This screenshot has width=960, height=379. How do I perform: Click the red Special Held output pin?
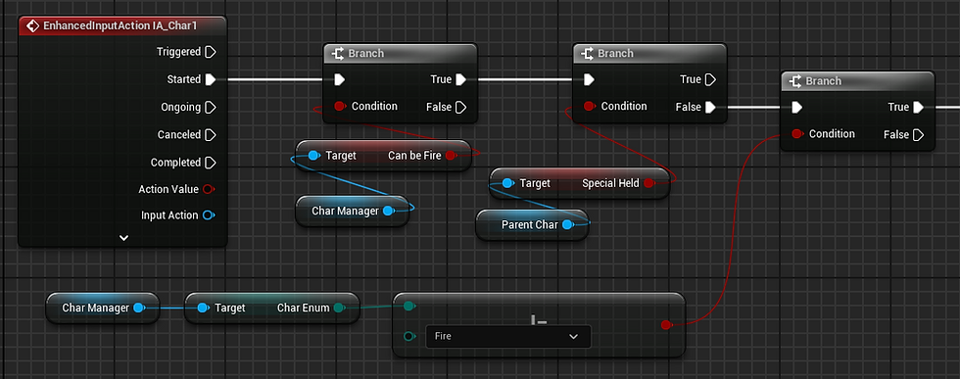pyautogui.click(x=648, y=183)
